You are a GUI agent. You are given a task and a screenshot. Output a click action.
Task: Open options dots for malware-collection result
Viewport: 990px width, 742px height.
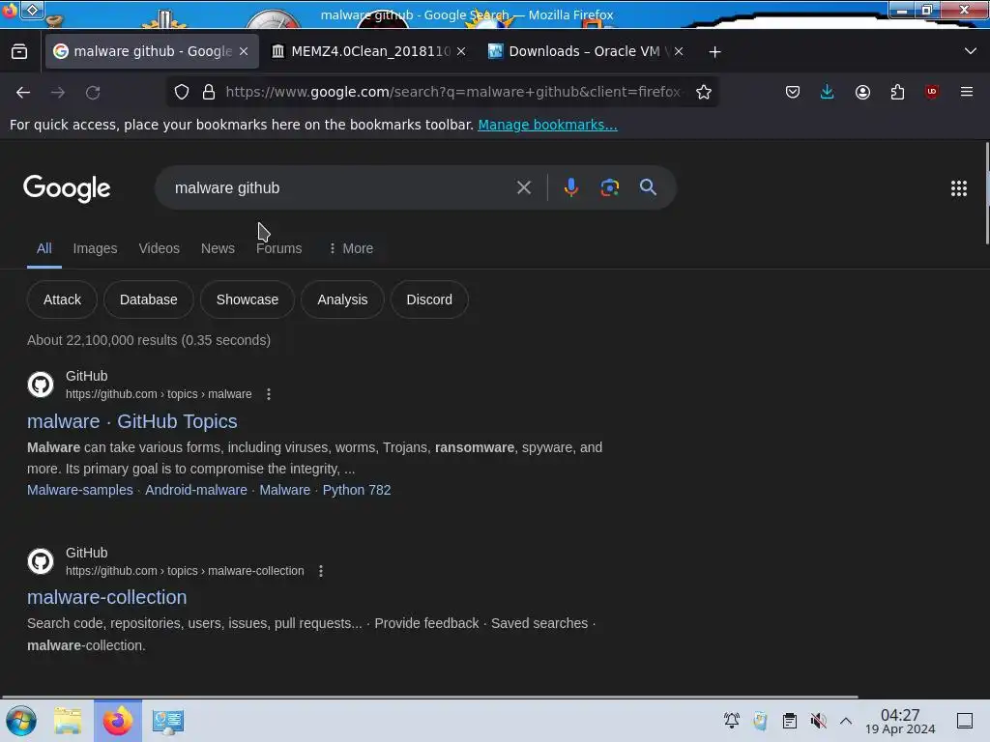[x=321, y=571]
